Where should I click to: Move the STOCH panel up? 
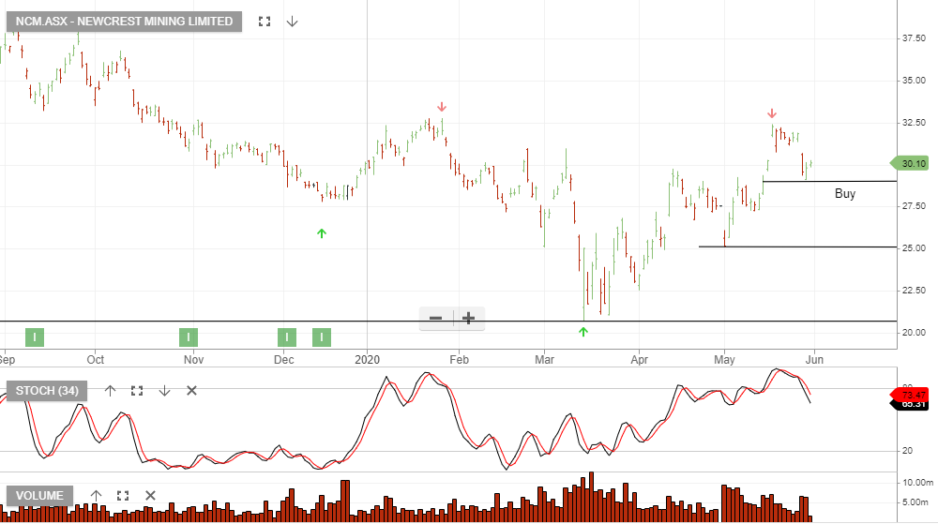click(110, 391)
